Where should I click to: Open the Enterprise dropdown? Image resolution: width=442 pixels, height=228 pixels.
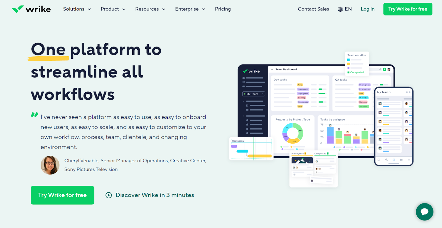click(x=190, y=9)
